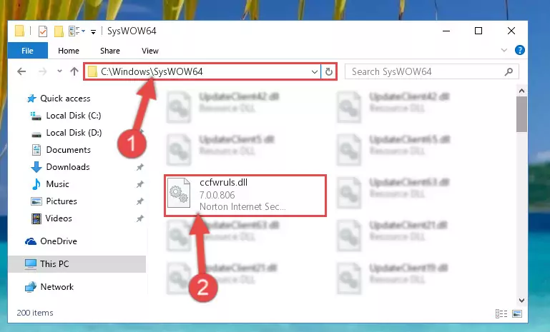Select Quick access in navigation pane
The image size is (550, 332).
tap(65, 99)
